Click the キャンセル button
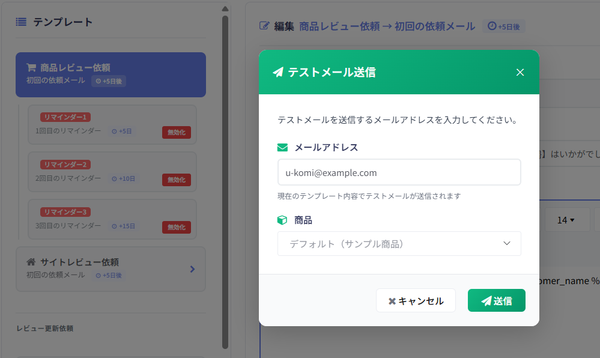 [416, 300]
